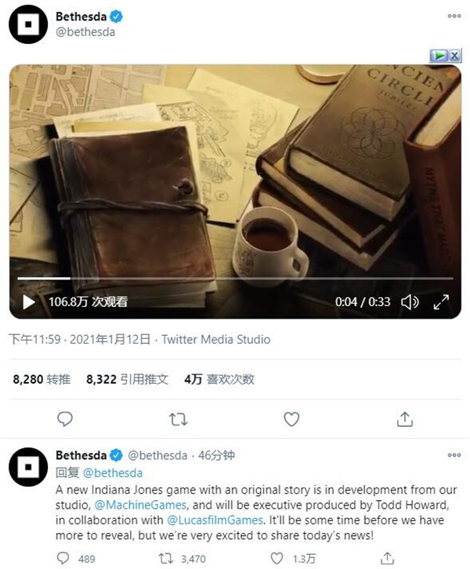Mute the video volume speaker icon

[x=410, y=302]
